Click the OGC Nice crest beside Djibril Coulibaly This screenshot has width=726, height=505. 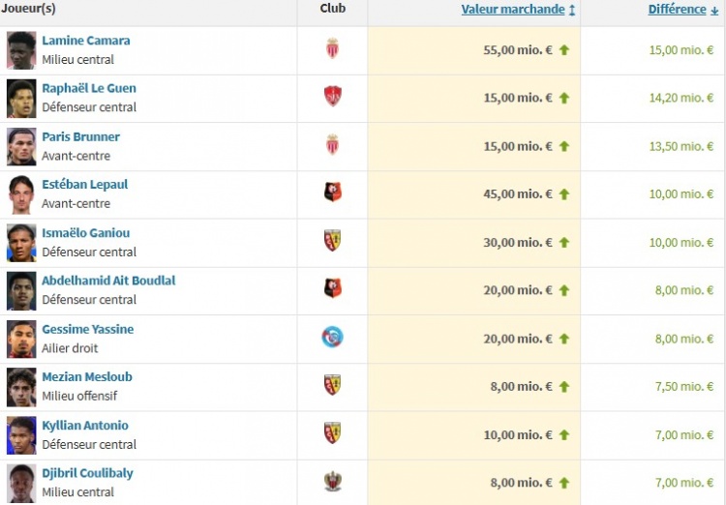332,482
